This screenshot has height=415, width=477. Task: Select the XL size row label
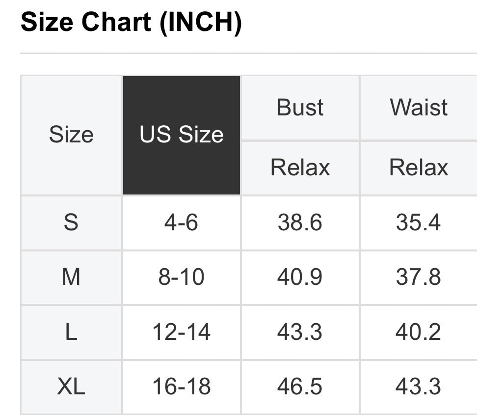pyautogui.click(x=71, y=387)
